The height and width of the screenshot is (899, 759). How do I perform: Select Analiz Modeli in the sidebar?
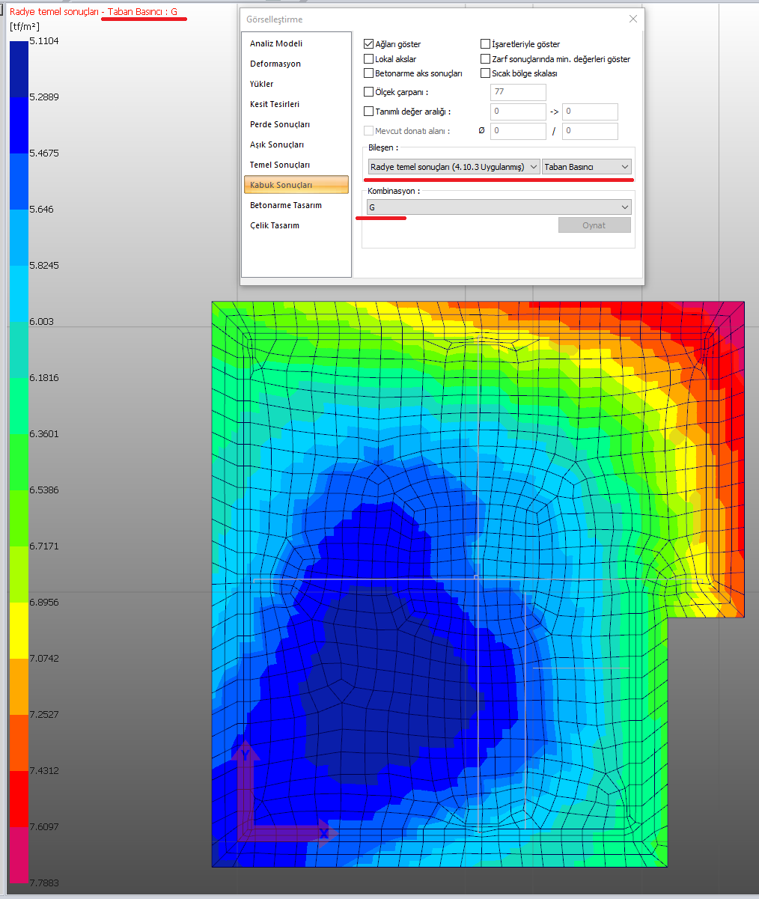coord(276,43)
